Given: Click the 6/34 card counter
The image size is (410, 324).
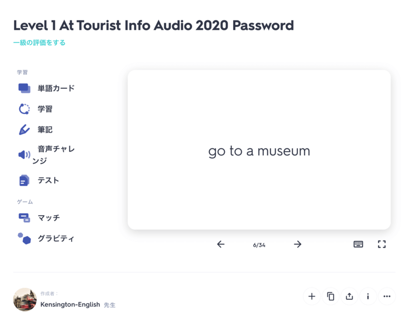Looking at the screenshot, I should click(x=259, y=245).
